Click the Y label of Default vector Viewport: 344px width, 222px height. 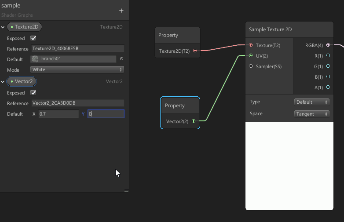coord(83,114)
